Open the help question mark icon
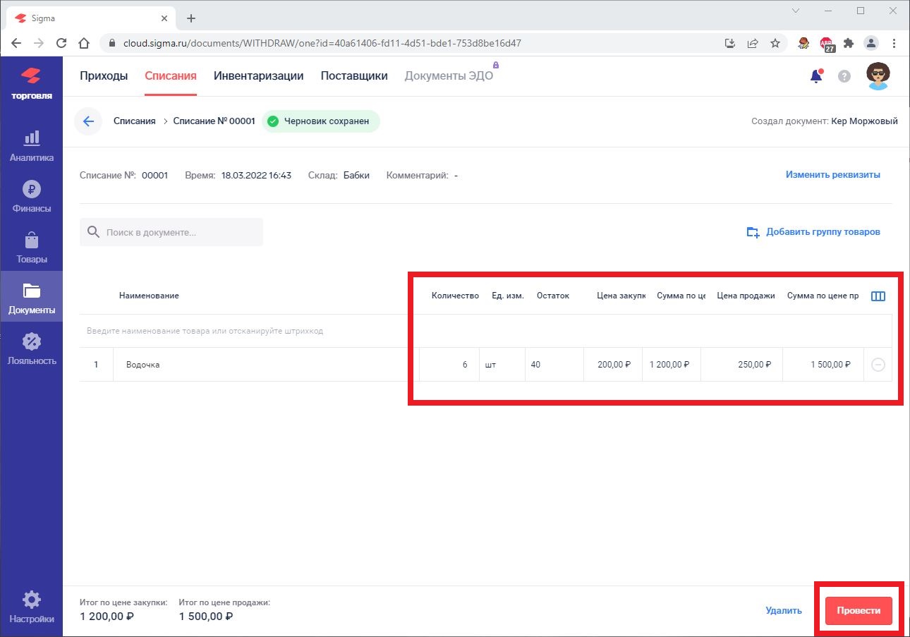 pos(844,76)
